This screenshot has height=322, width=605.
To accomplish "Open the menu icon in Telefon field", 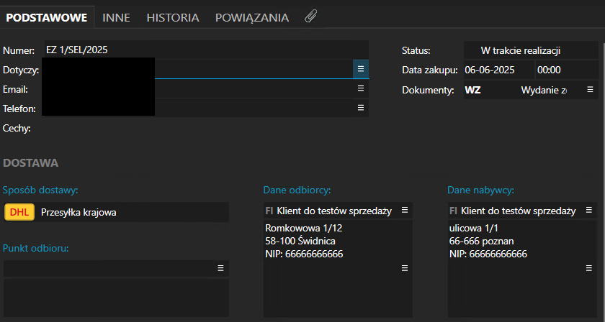I will pos(361,107).
